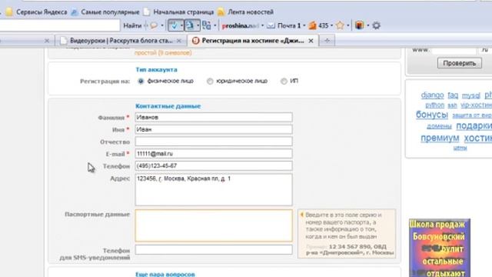Click the Телефон для SMS-уведомлений field
This screenshot has height=277, width=492.
(x=214, y=250)
